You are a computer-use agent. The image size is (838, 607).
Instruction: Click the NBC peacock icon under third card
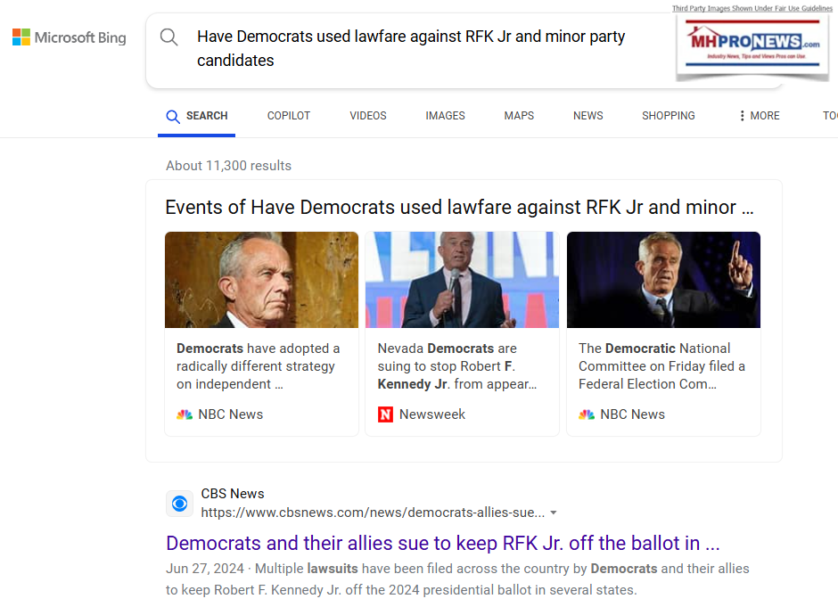(587, 414)
